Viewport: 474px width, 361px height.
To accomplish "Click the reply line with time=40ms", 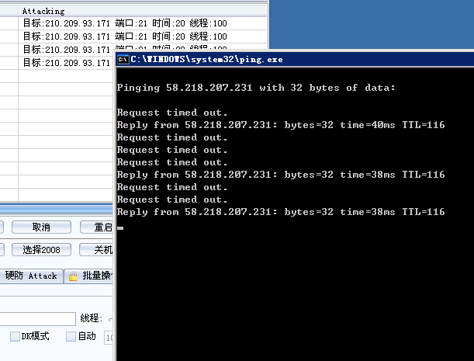I will (x=281, y=125).
